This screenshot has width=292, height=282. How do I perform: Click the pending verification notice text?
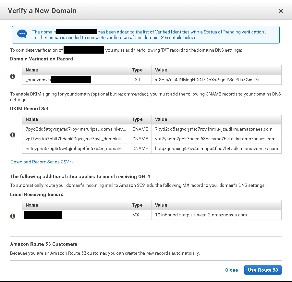pos(149,35)
